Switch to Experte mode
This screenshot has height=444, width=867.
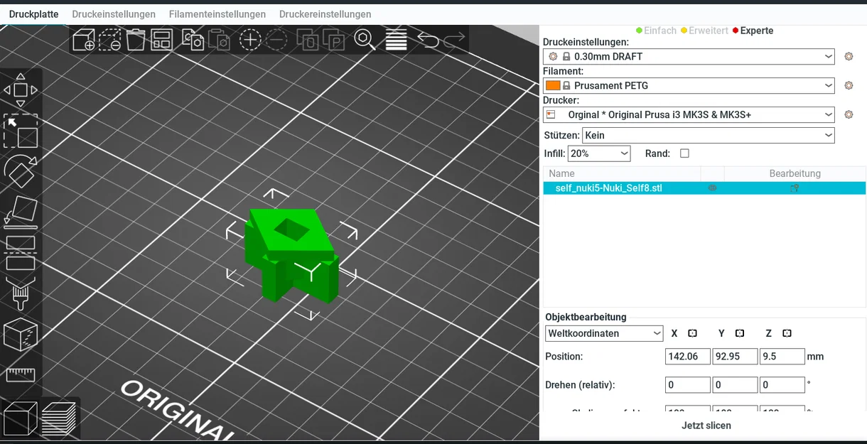click(753, 31)
